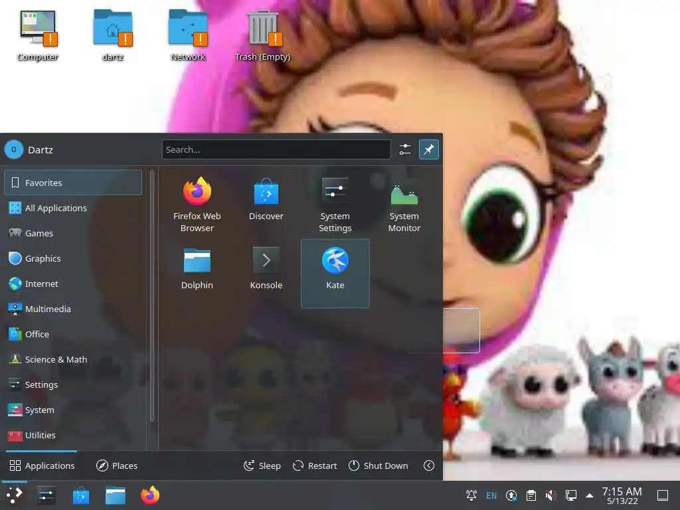Screen dimensions: 680x510
Task: Open the Utilities category
Action: point(73,435)
